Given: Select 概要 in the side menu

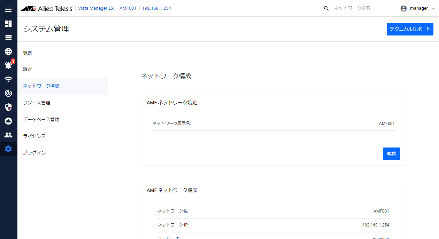Looking at the screenshot, I should tap(28, 53).
